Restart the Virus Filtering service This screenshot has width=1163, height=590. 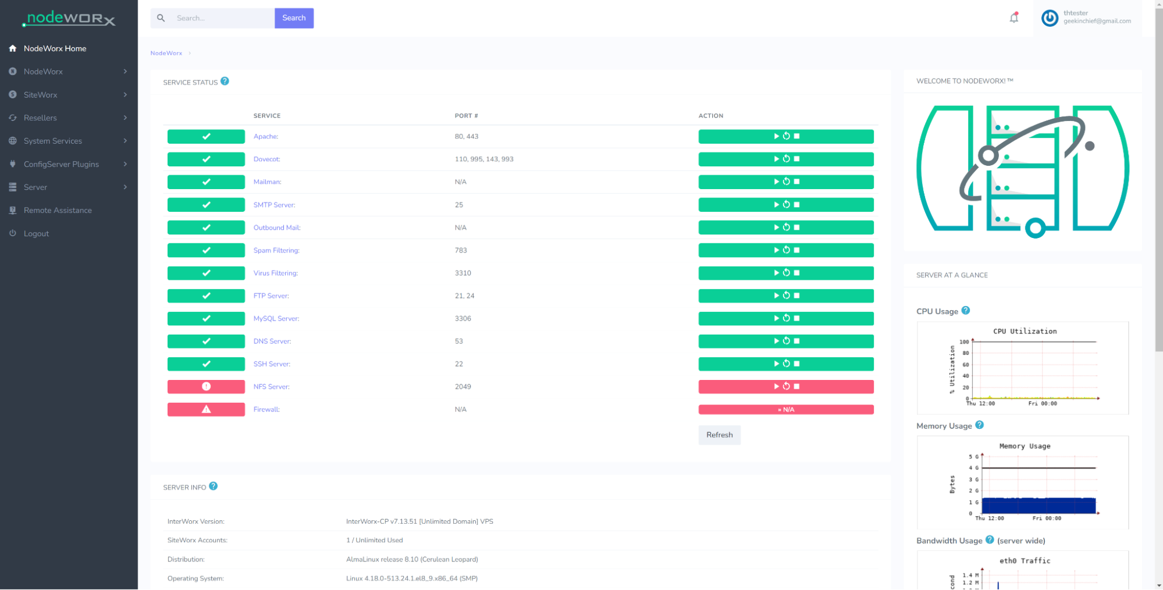786,273
